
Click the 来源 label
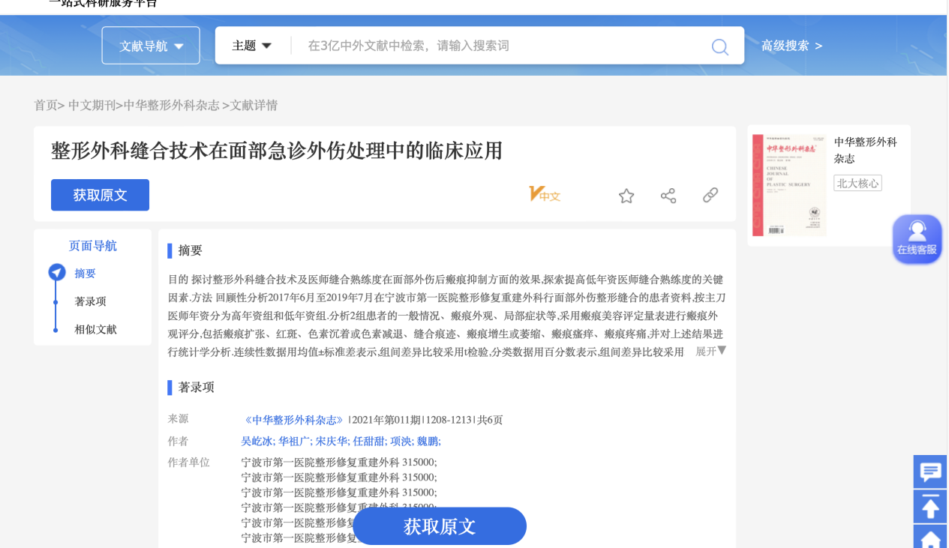[x=179, y=419]
